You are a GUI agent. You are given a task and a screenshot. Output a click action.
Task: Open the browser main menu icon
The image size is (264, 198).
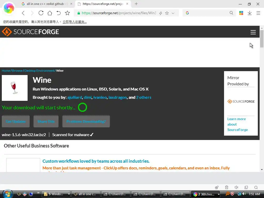258,13
